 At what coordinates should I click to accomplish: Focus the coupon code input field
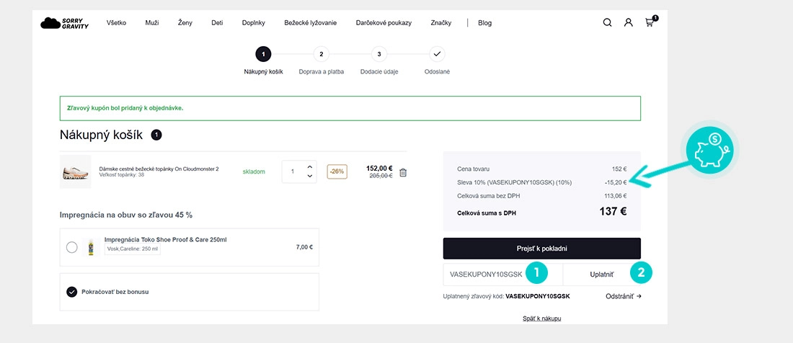point(502,275)
